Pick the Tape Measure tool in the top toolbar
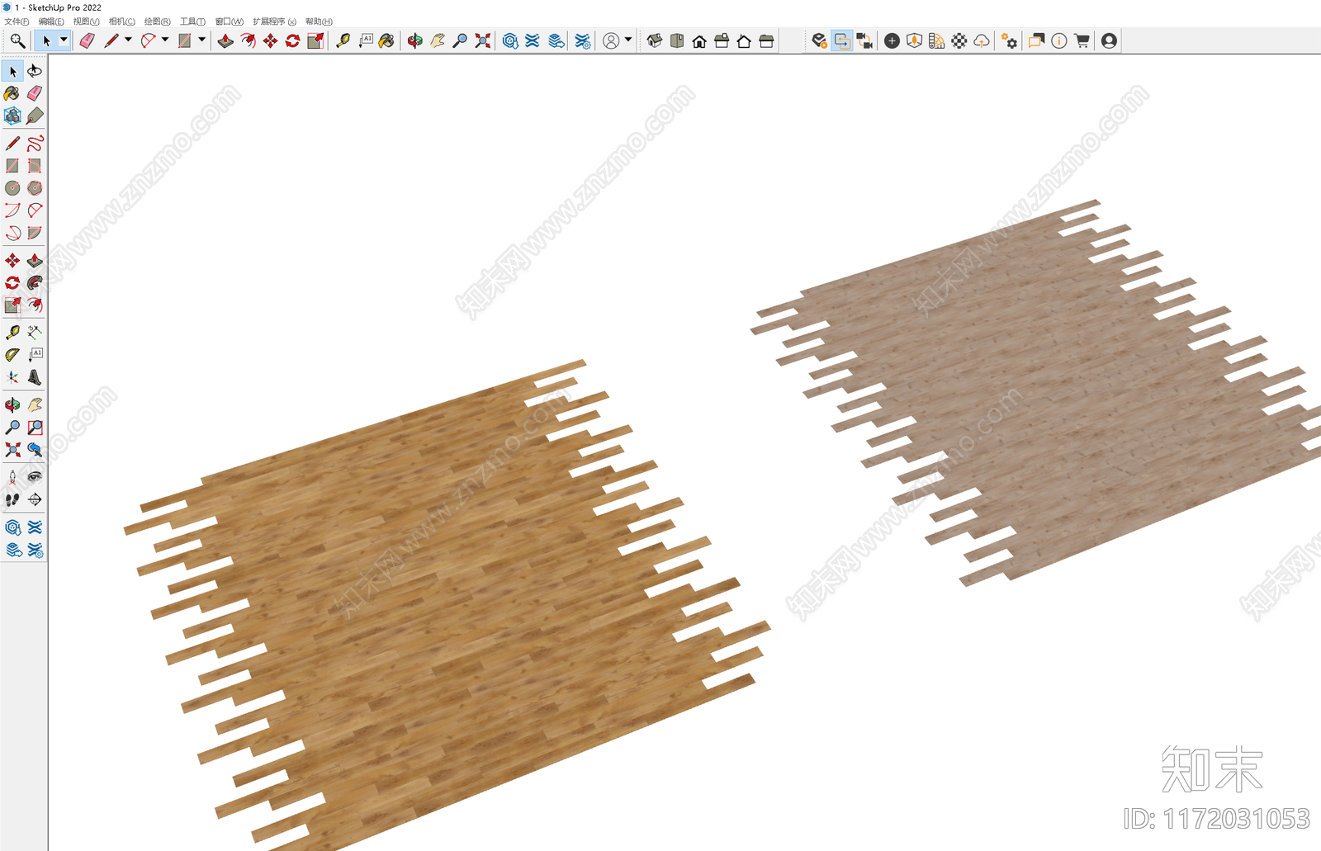 343,40
